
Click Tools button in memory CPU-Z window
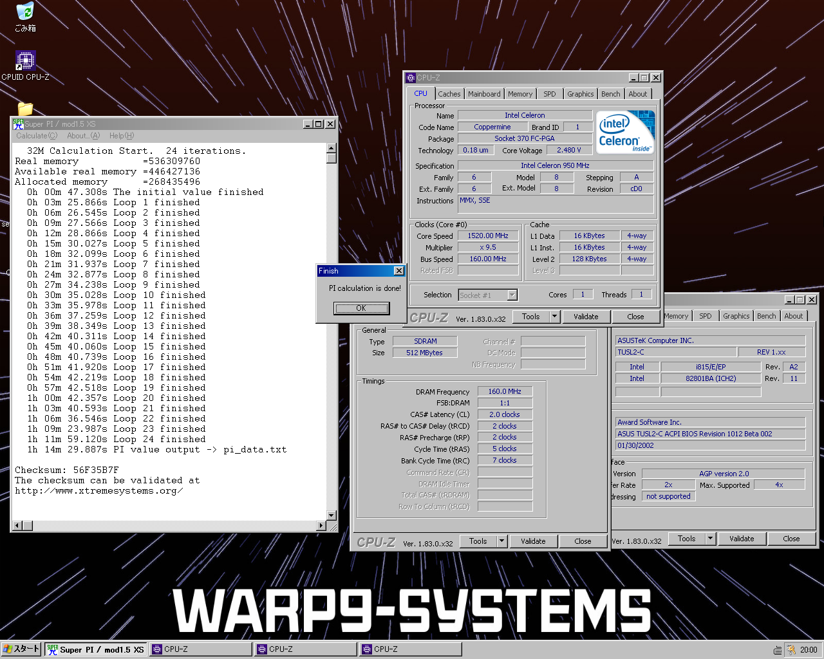(478, 541)
